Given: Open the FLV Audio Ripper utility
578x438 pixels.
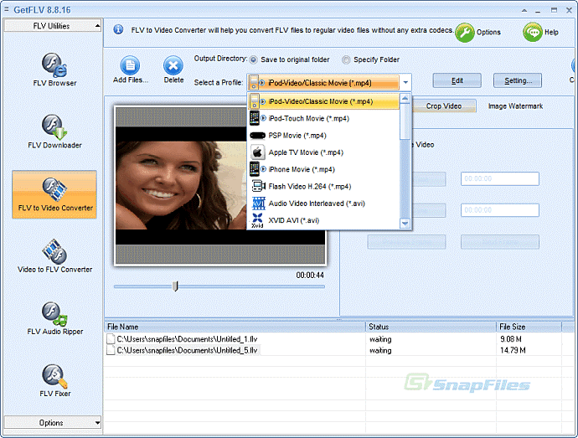Looking at the screenshot, I should [54, 318].
